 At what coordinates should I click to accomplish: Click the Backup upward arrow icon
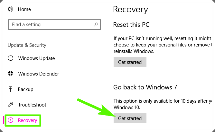tap(10, 89)
